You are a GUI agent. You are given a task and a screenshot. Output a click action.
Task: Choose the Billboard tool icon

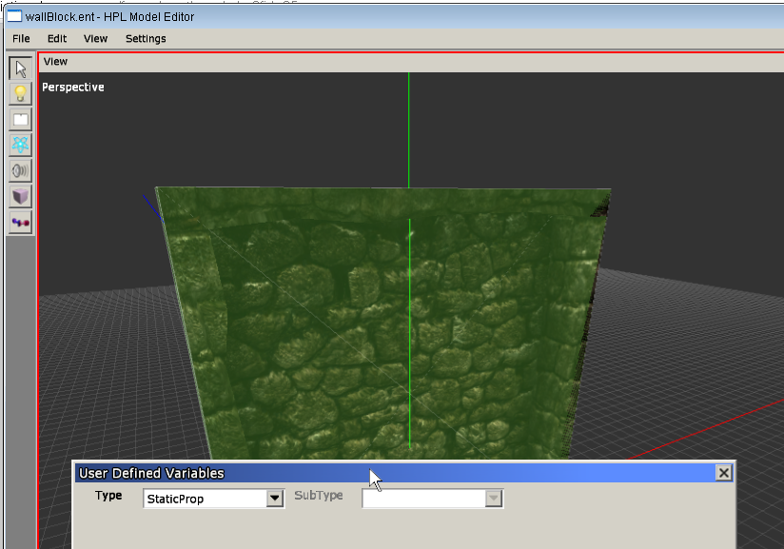coord(20,120)
